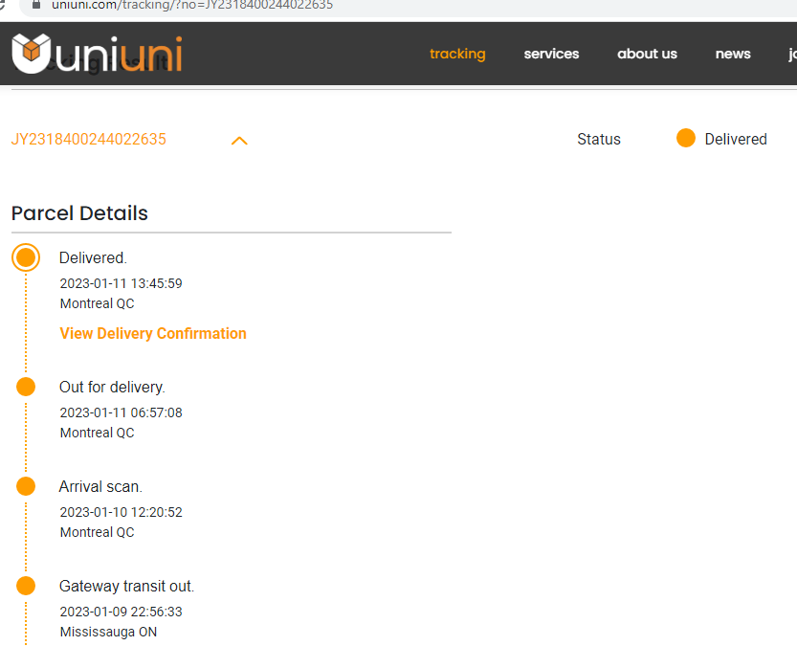Image resolution: width=797 pixels, height=646 pixels.
Task: Open the about us page
Action: [x=647, y=54]
